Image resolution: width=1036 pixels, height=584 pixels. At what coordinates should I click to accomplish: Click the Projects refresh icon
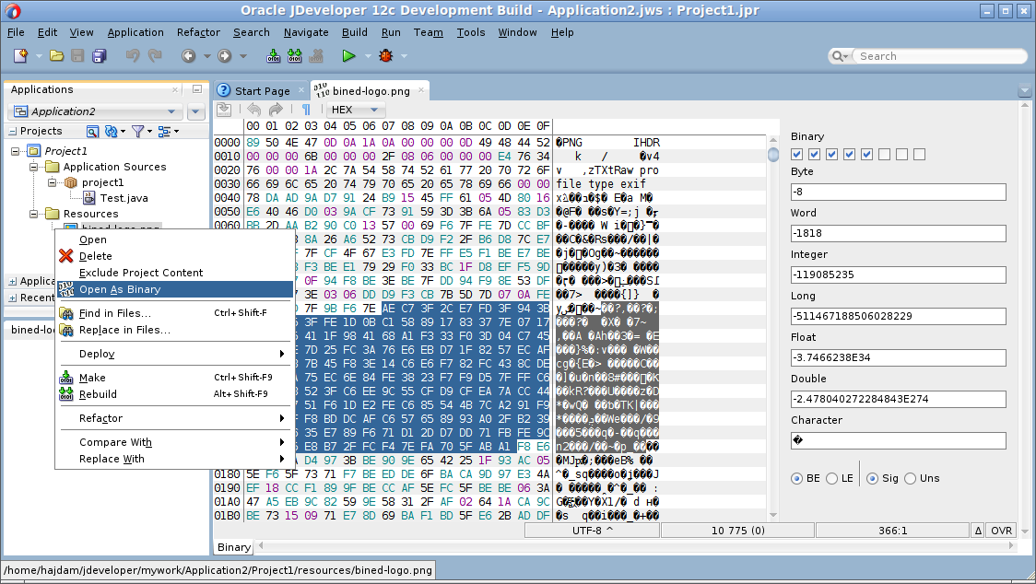point(111,132)
